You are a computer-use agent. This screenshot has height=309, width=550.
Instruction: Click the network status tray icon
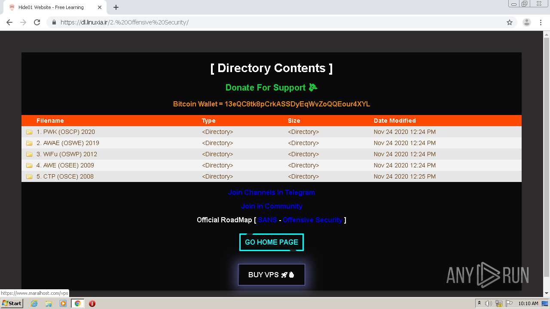[499, 303]
